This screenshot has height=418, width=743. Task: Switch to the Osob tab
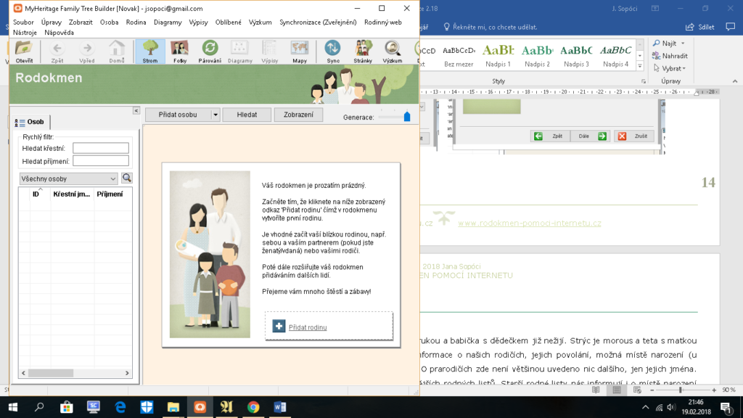point(30,122)
